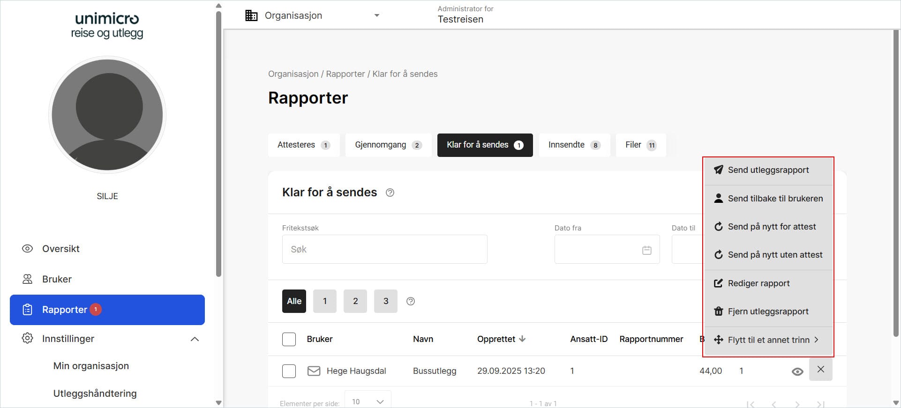Select Send utleggsrapport from menu

768,170
